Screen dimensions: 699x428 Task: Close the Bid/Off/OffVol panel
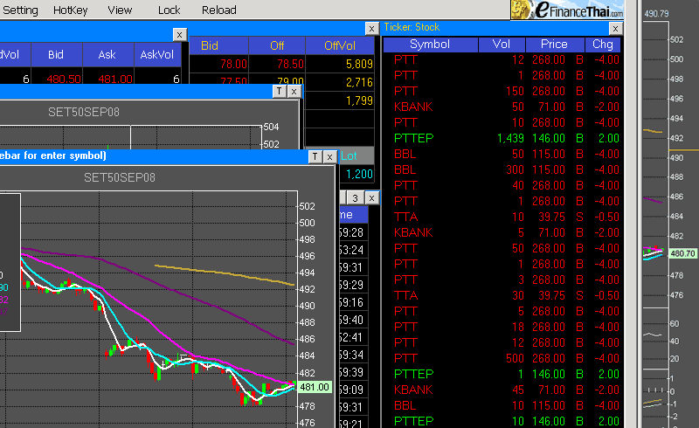point(371,29)
